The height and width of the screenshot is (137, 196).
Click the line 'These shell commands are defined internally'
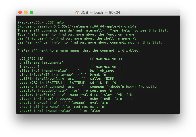click(x=93, y=30)
